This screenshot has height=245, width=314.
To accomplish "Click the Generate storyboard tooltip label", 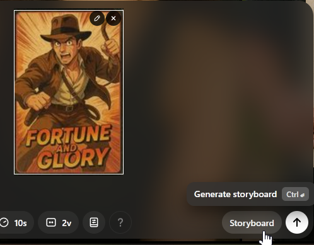I will click(235, 195).
